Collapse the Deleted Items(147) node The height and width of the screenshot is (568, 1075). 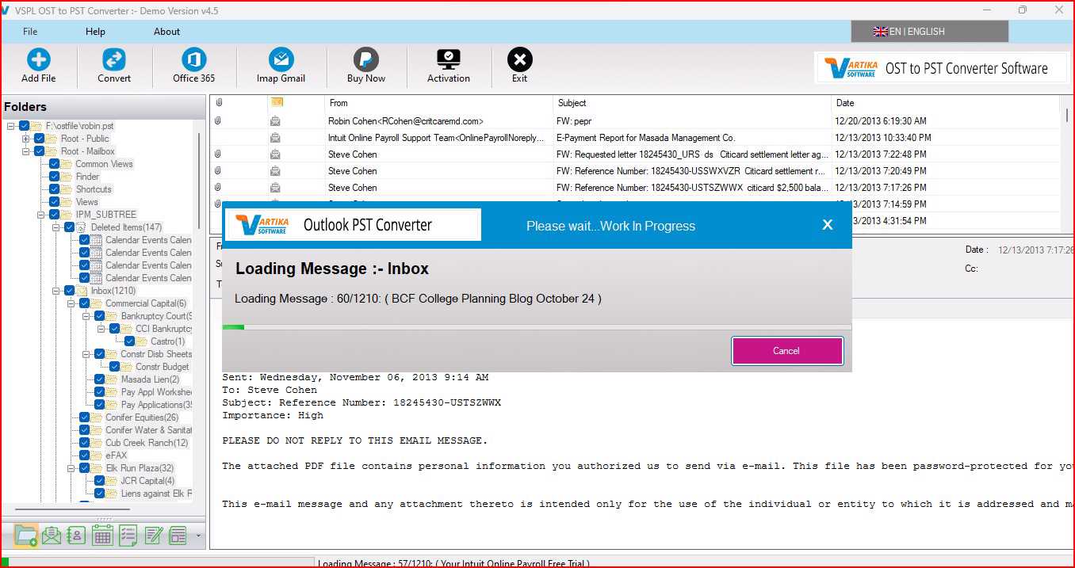coord(56,227)
